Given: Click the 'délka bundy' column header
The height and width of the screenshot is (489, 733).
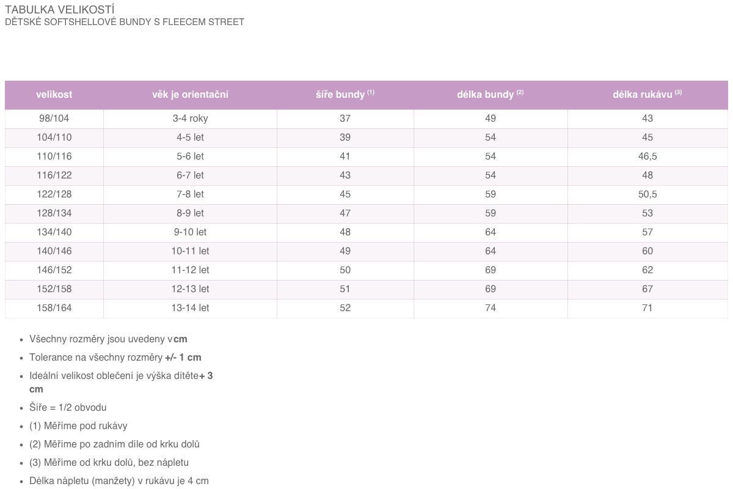Looking at the screenshot, I should pos(490,95).
